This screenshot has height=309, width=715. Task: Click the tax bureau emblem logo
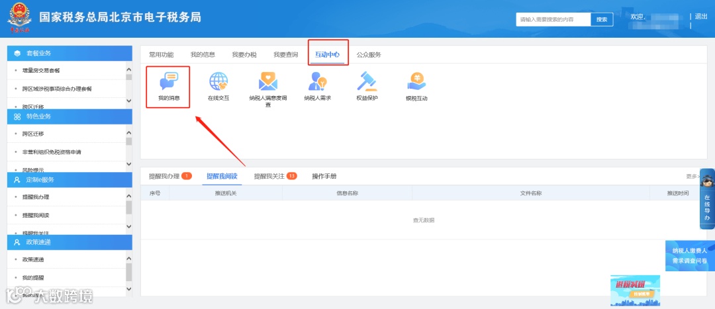tap(19, 19)
